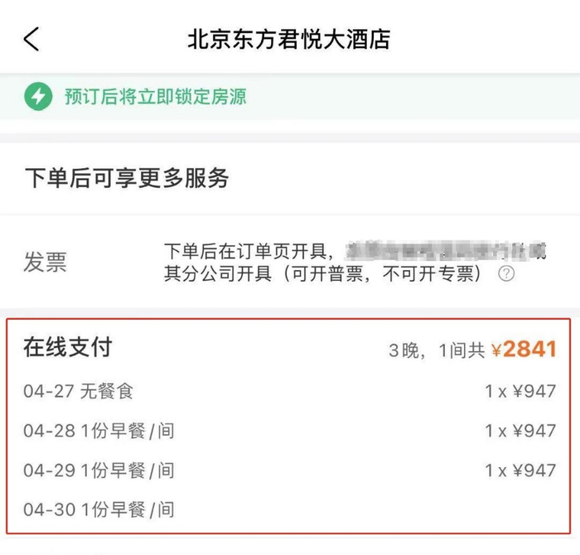
Task: Tap the 3晚，1间共 summary text
Action: pos(437,350)
